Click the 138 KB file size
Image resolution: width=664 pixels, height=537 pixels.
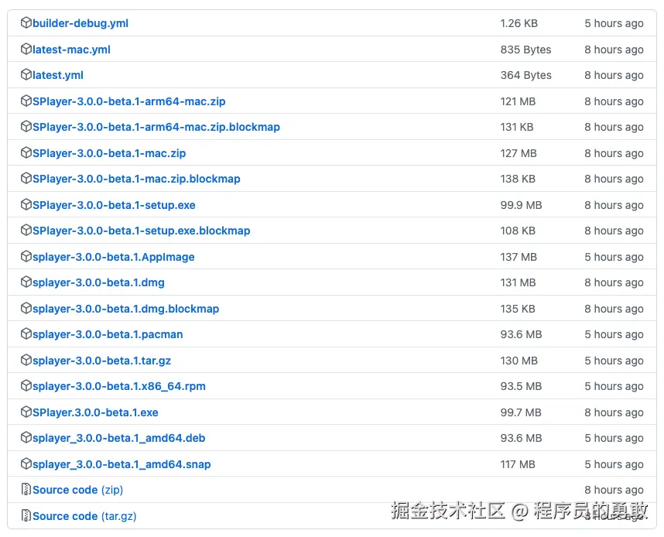click(518, 179)
